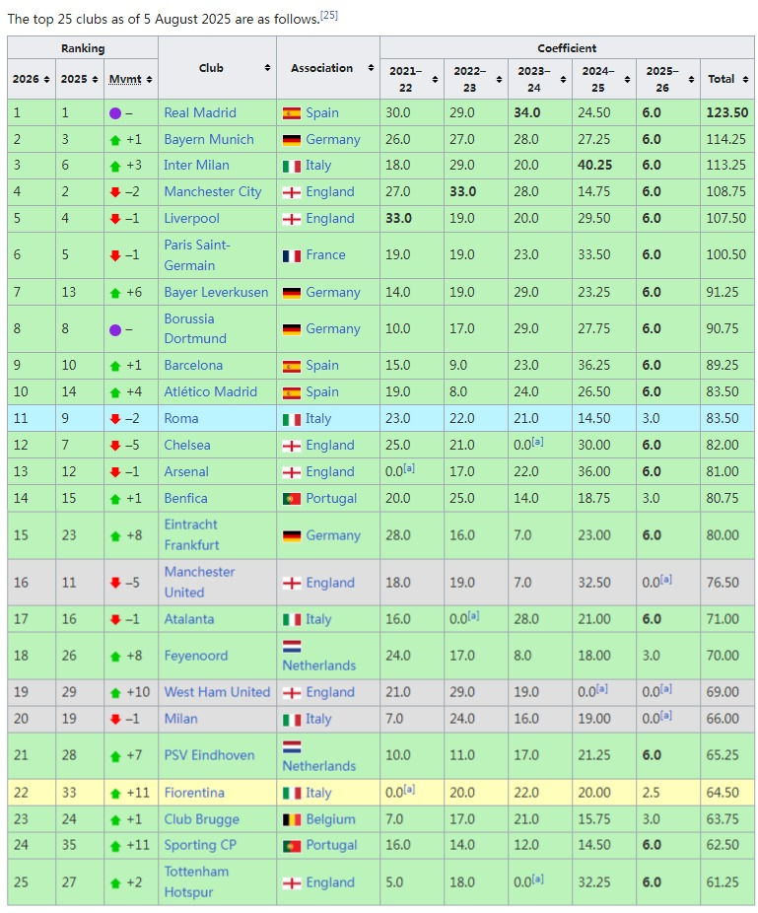
Task: Click Italy flag icon in Inter Milan row
Action: pos(292,166)
